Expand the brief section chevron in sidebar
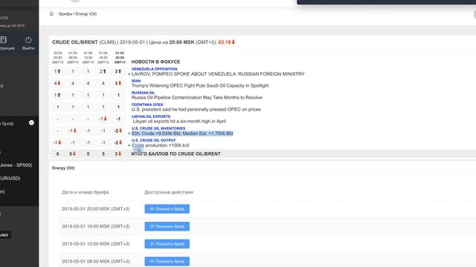The width and height of the screenshot is (476, 267). click(31, 122)
